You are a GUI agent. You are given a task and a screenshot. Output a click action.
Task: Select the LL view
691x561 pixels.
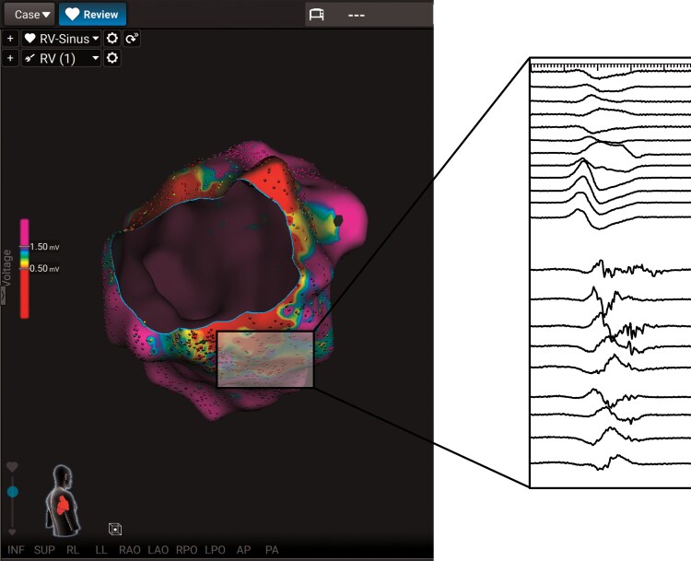[x=101, y=550]
